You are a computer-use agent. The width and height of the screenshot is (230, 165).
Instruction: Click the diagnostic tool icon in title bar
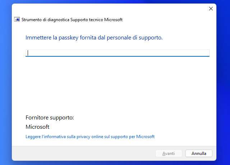click(x=17, y=20)
